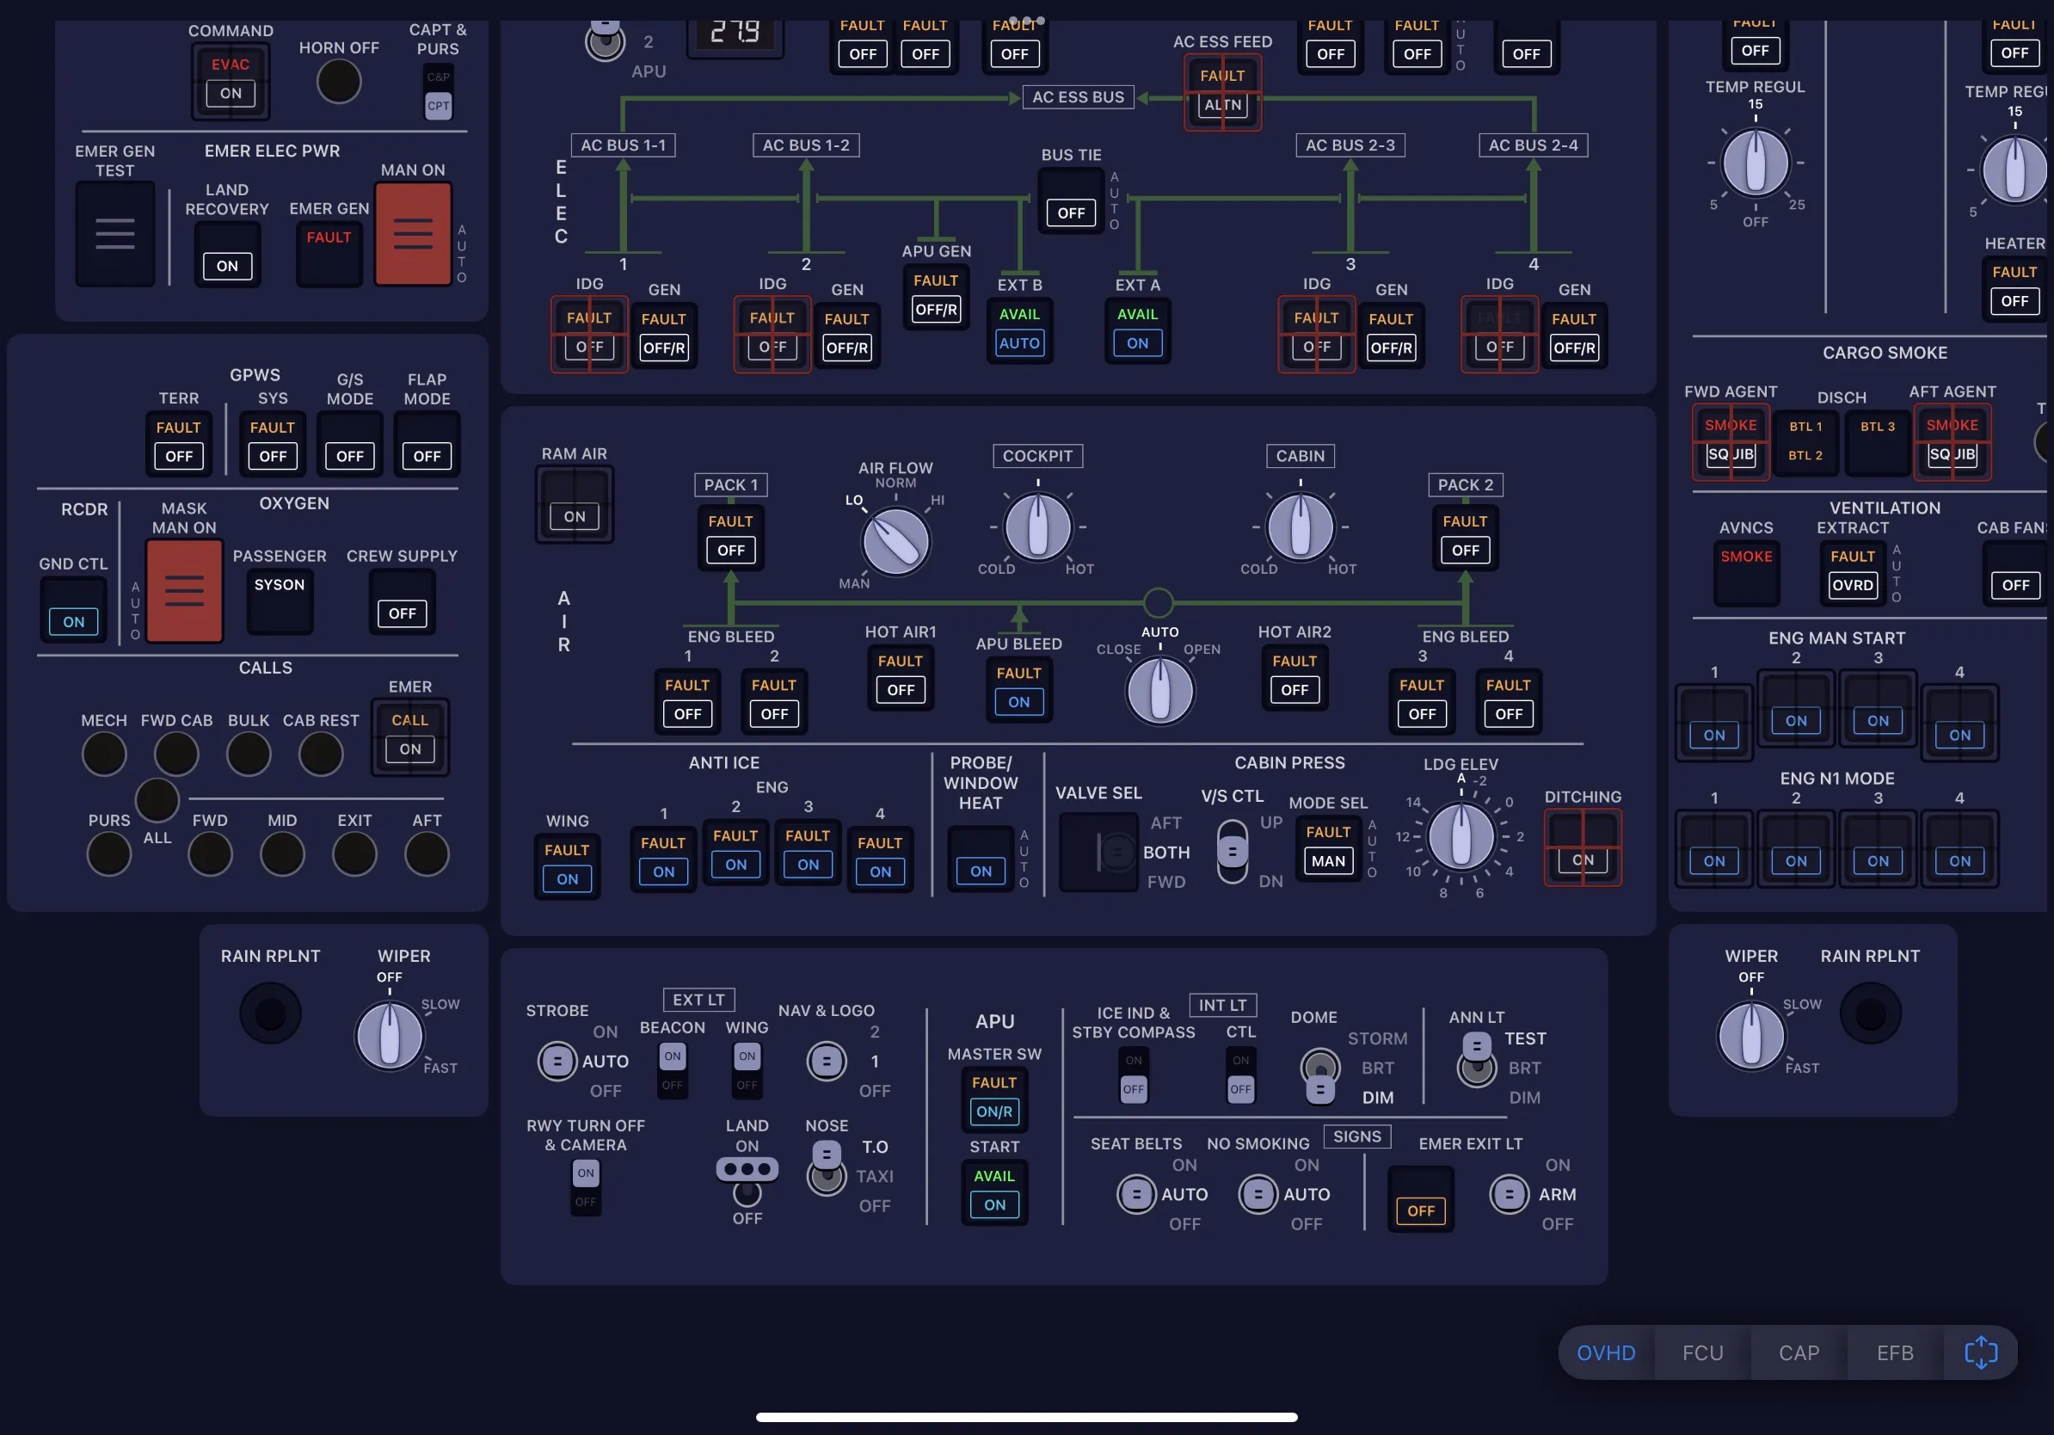Push EXT B AVAIL AUTO button
This screenshot has width=2054, height=1435.
click(1019, 330)
